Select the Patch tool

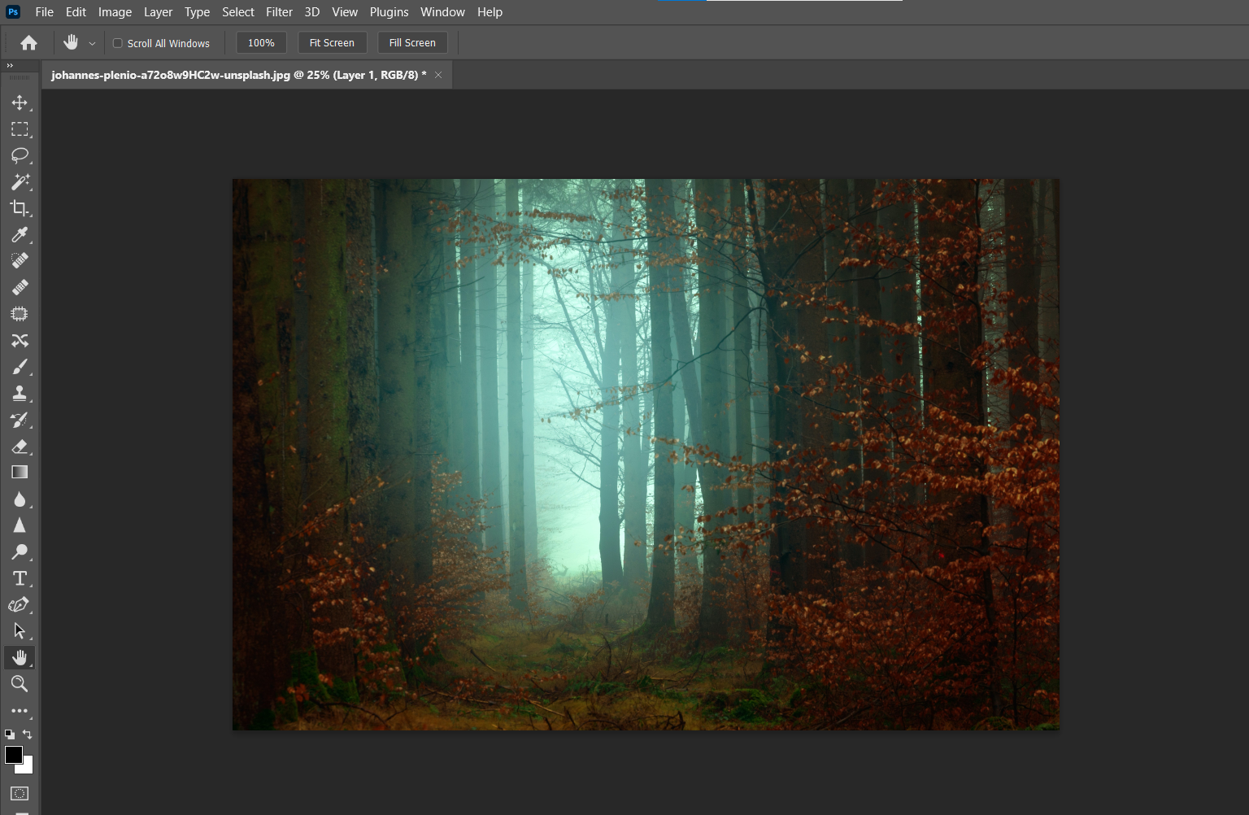coord(20,314)
